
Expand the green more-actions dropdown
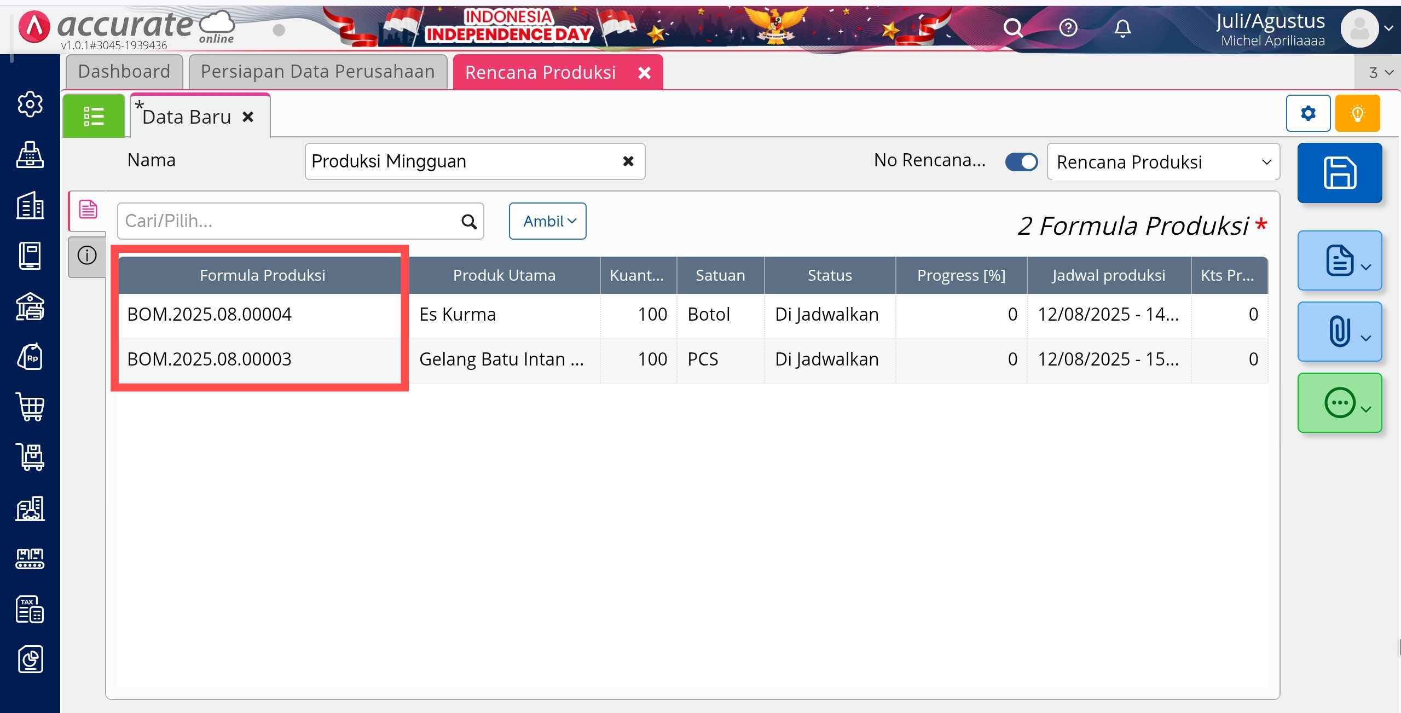1339,403
